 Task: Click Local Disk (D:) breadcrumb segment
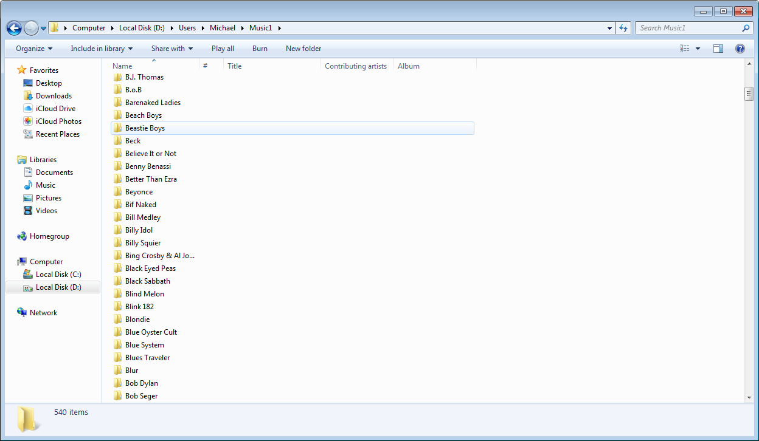point(142,28)
